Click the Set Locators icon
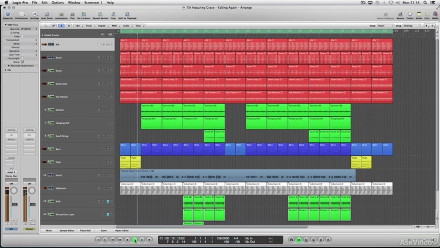Viewport: 440px width, 248px height. coord(84,15)
